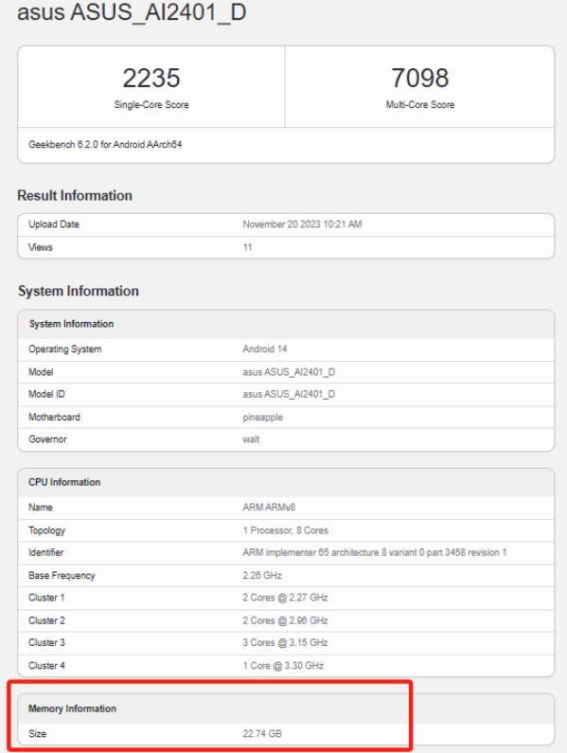567x753 pixels.
Task: Click the CPU Information table header
Action: pos(286,483)
